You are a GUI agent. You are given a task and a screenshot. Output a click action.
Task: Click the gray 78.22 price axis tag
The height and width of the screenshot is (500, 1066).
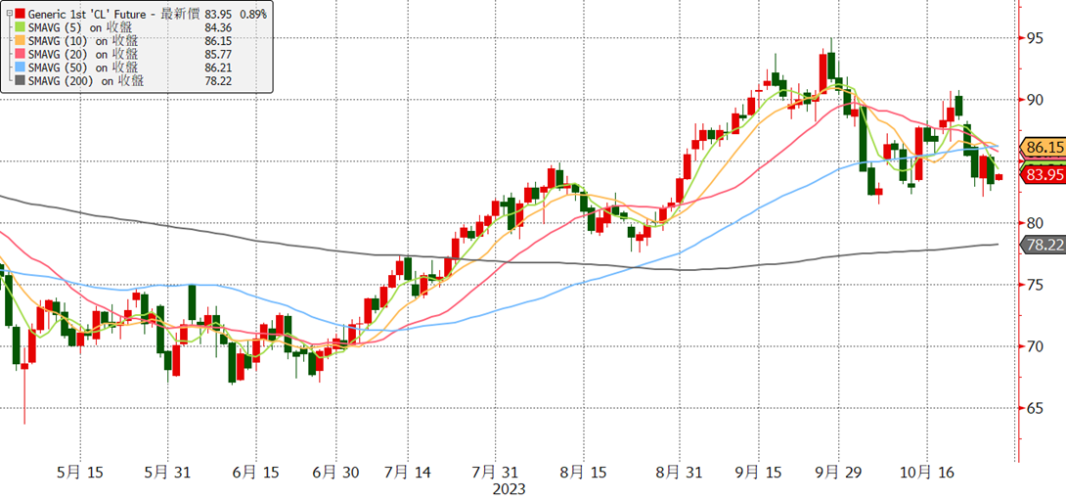tap(1043, 245)
